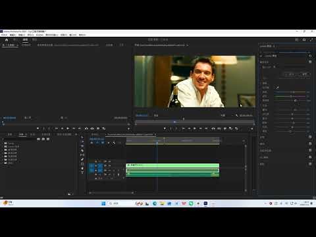Click the Lift button in Program monitor
The image size is (316, 237).
point(213,128)
